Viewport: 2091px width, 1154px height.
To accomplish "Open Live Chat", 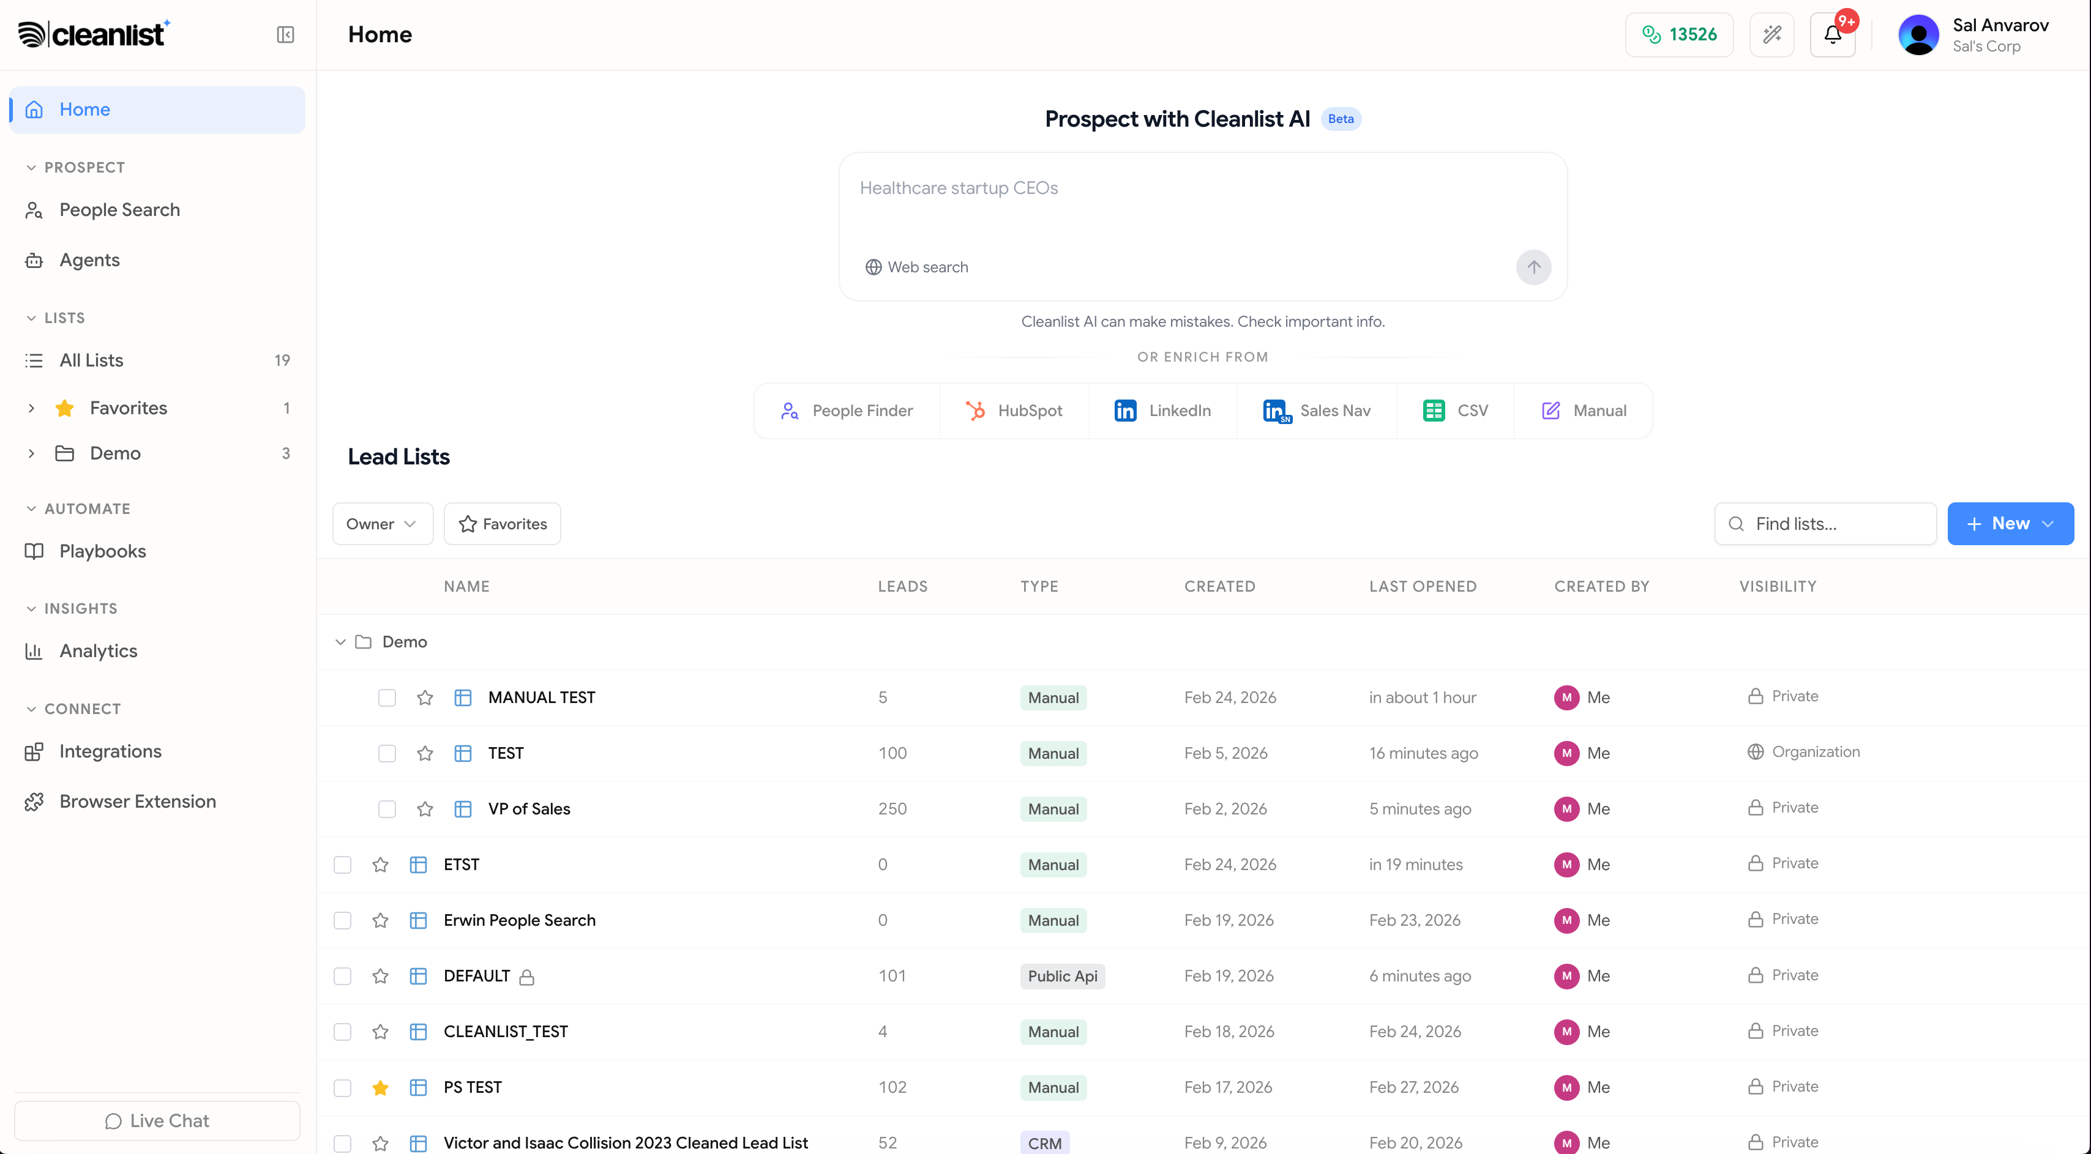I will [x=157, y=1121].
